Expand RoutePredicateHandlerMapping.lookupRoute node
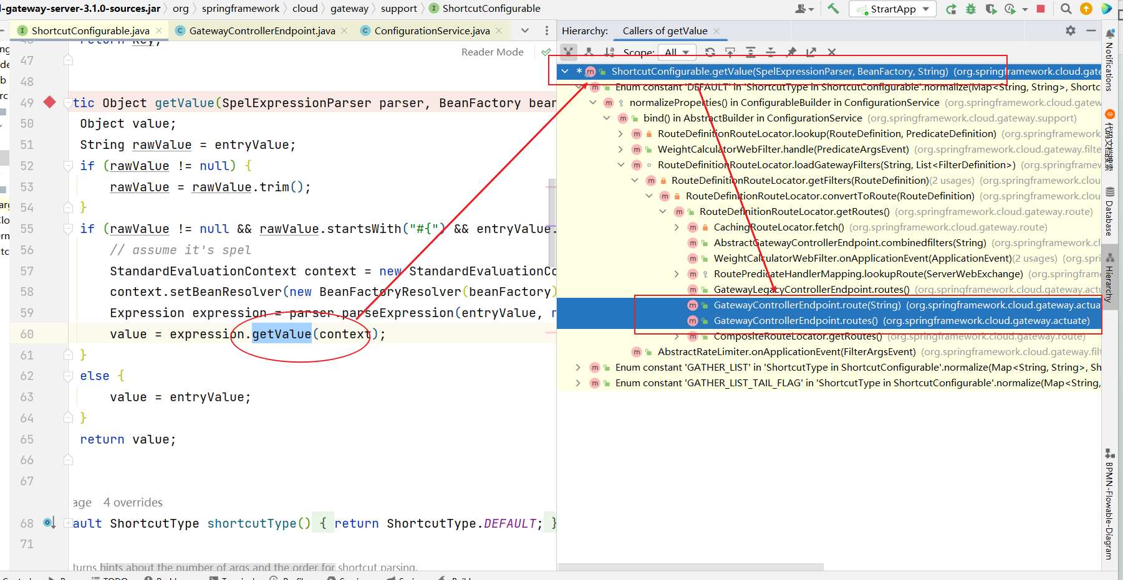 (677, 274)
